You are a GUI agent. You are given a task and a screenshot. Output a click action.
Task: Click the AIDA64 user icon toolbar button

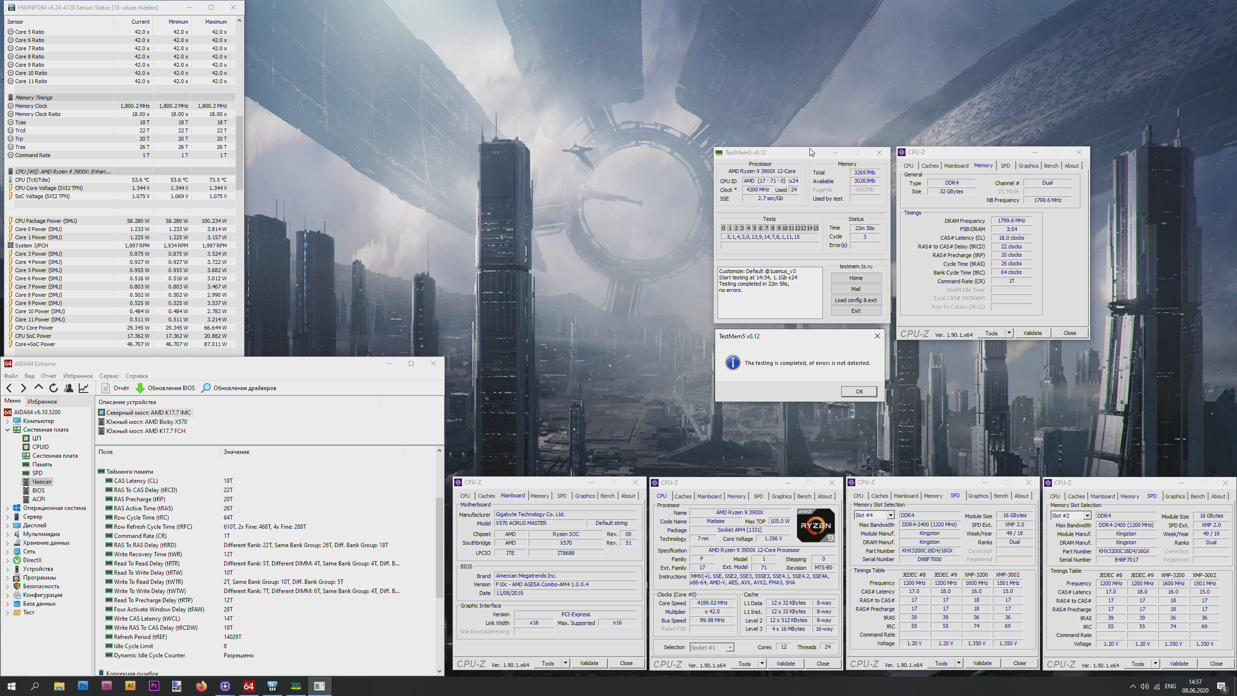(x=69, y=388)
